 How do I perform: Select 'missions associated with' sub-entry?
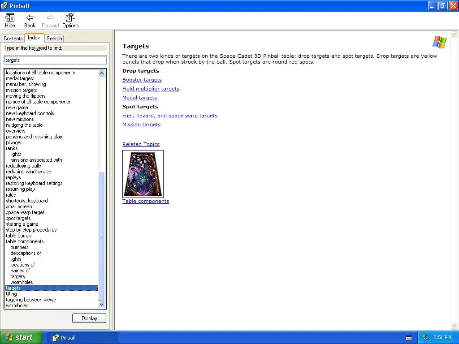pos(36,160)
